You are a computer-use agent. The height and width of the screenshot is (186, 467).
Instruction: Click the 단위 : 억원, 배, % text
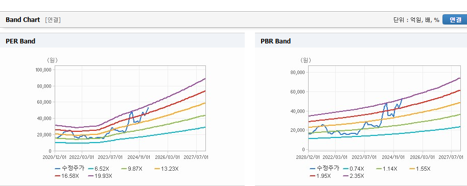pos(416,20)
